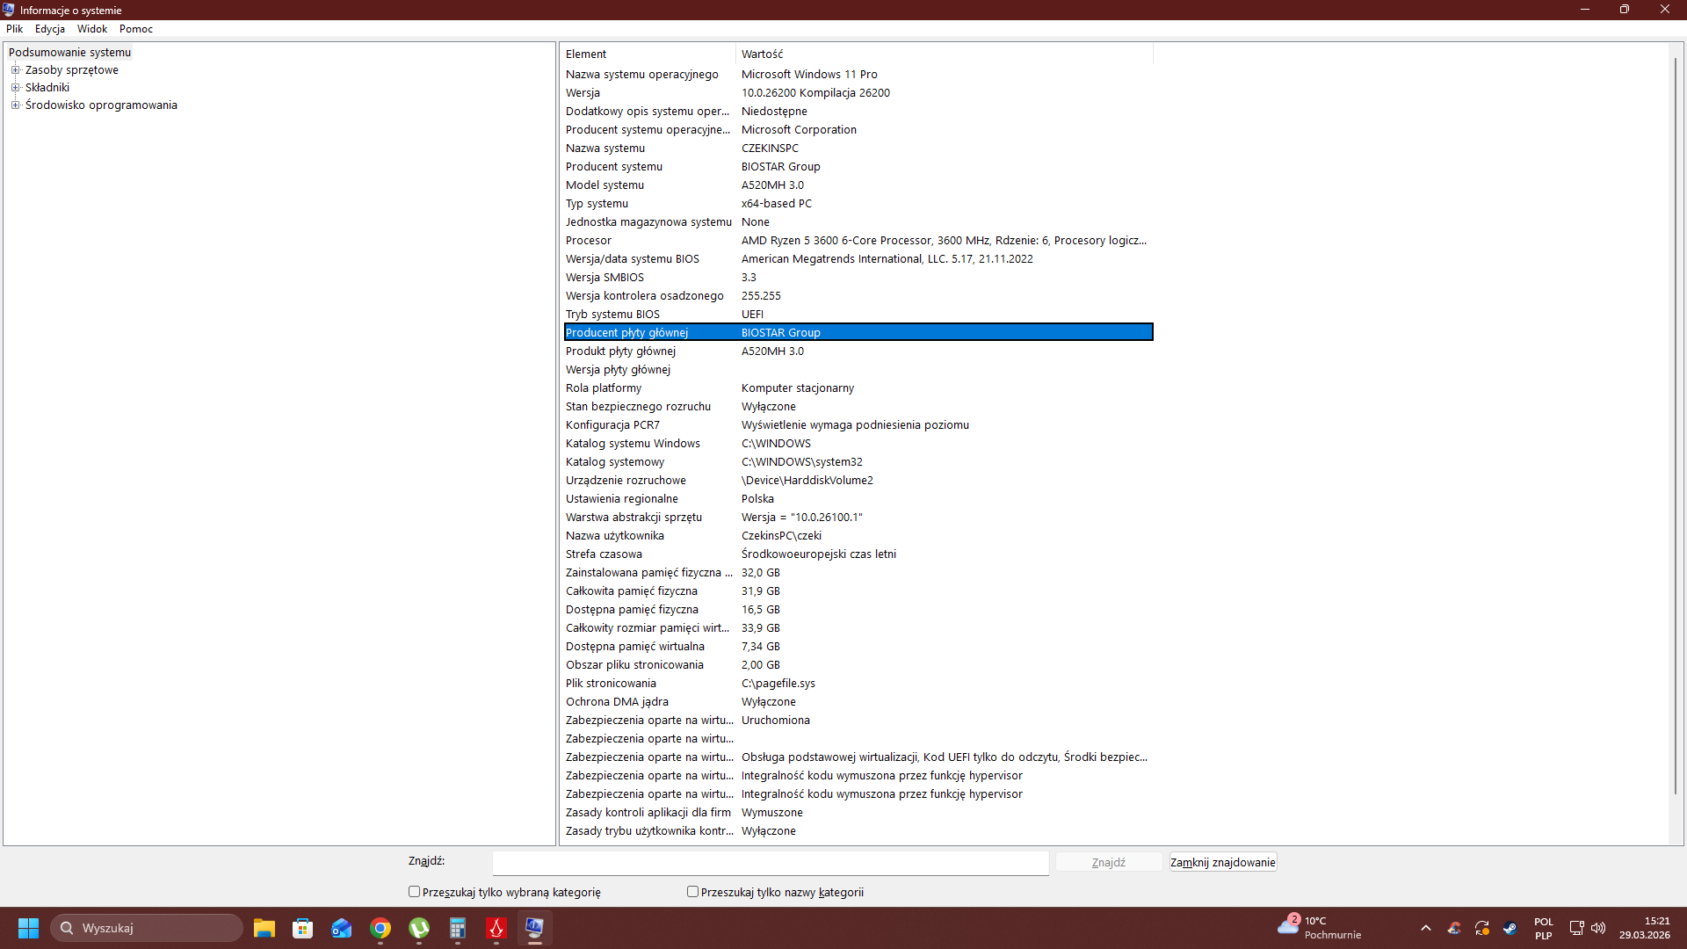The image size is (1687, 949).
Task: Select the Ochrona DMA jądra row
Action: [x=858, y=702]
